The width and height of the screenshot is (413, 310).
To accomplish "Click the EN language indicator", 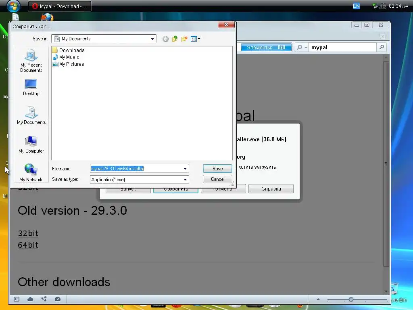I will pos(356,6).
